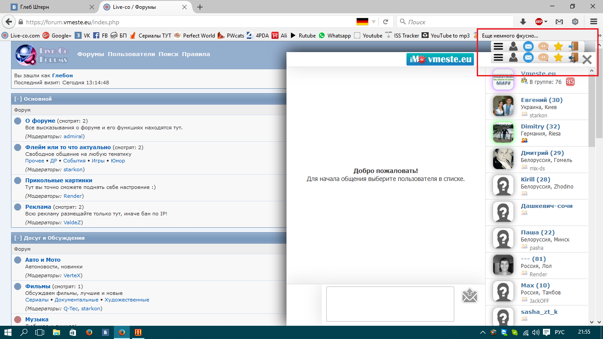Open the О форуме forum link
Image resolution: width=603 pixels, height=339 pixels.
(40, 121)
